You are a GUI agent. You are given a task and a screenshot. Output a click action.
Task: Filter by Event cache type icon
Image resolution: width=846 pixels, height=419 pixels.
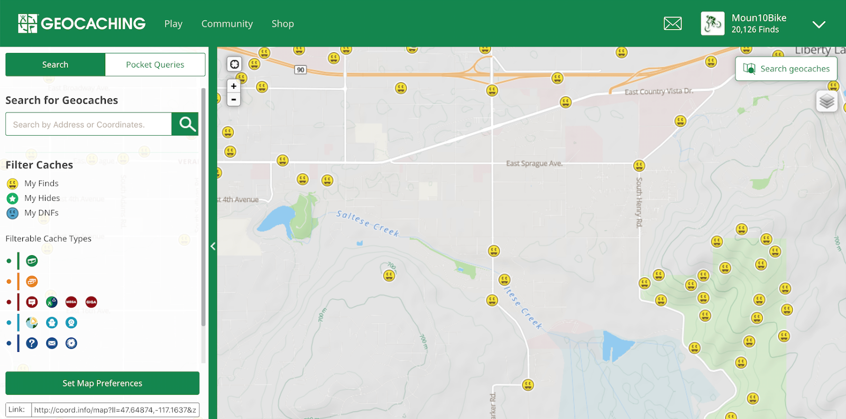[x=32, y=302]
